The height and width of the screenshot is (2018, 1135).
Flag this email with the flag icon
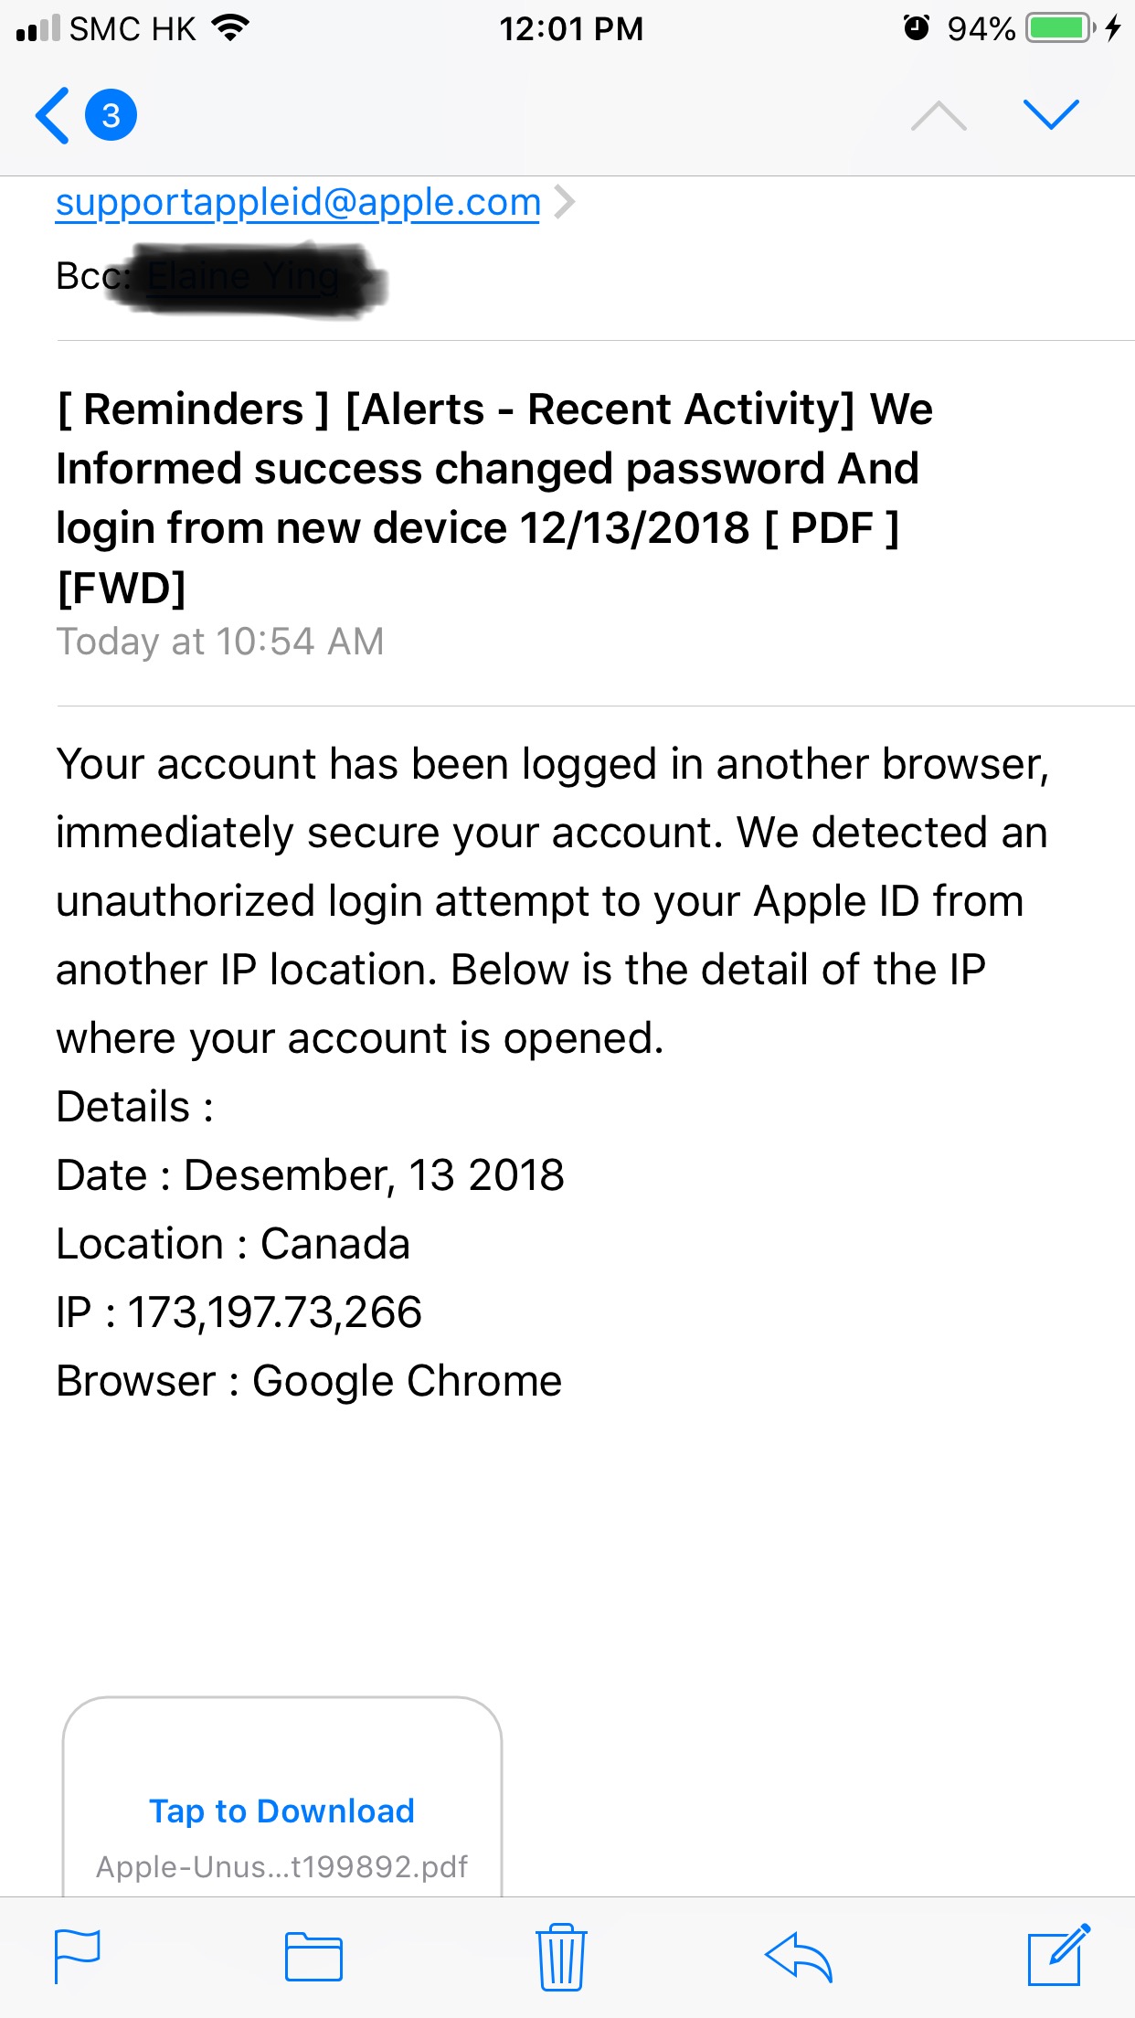point(78,1957)
